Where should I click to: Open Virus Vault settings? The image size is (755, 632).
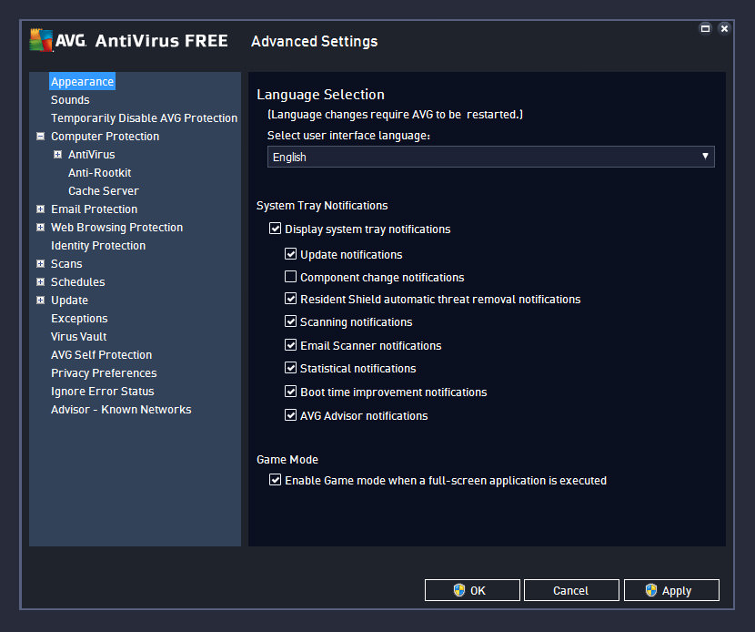[x=79, y=336]
